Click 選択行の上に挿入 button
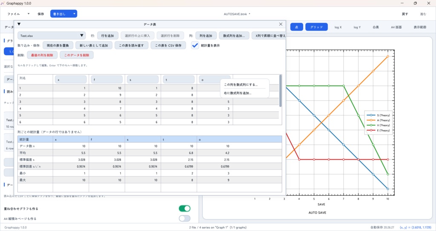 [x=138, y=36]
